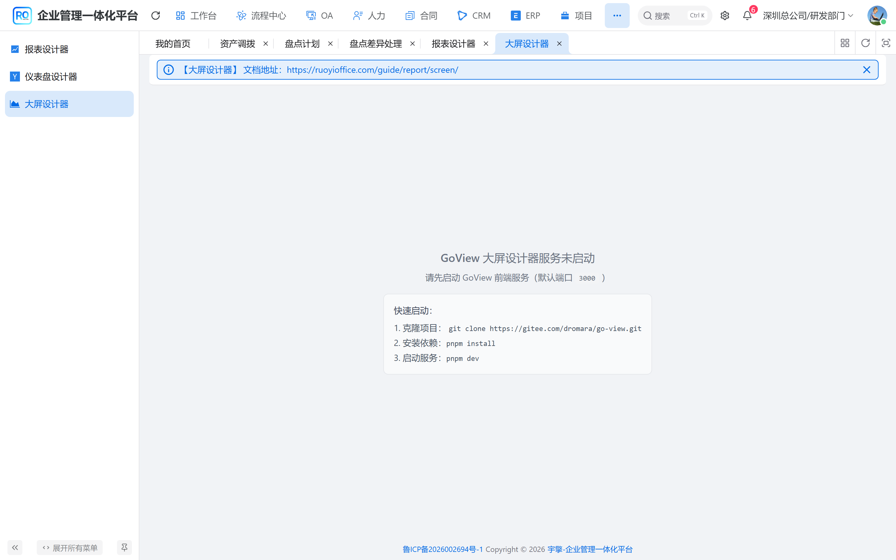Open the 流程中心 menu
Screen dimensions: 896x560
tap(261, 16)
